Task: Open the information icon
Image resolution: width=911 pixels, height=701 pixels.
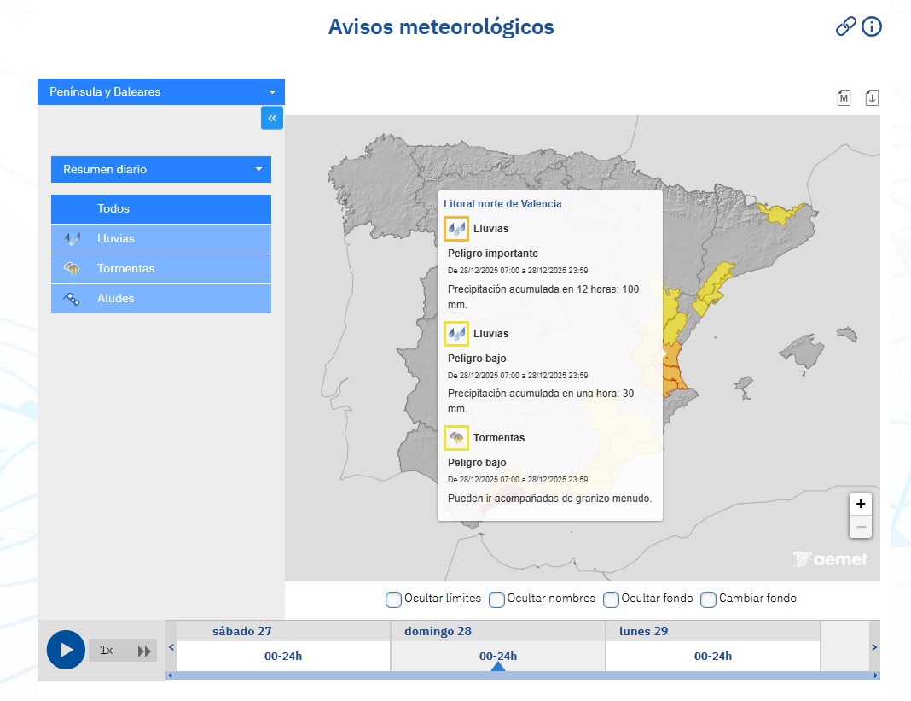Action: pos(872,26)
